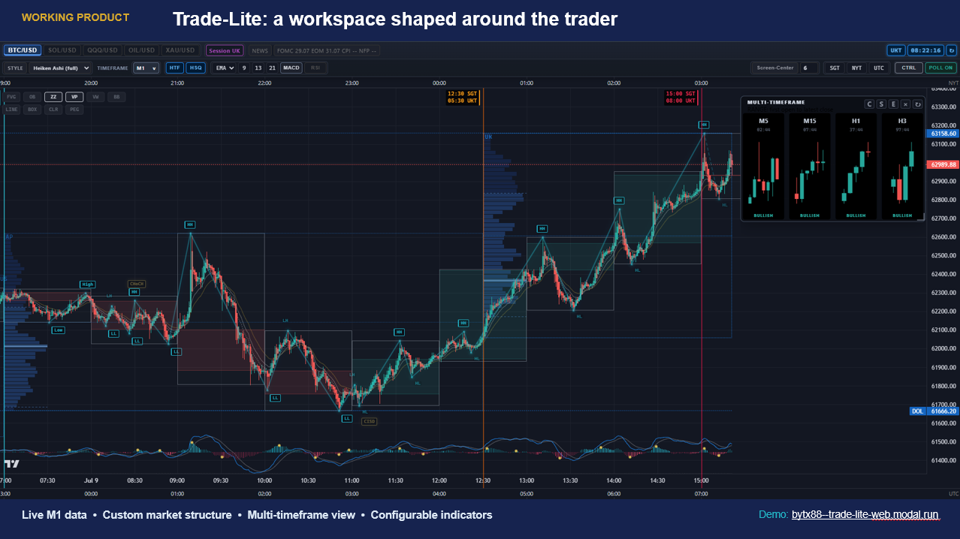
Task: Click the refresh icon beside the clock
Action: click(952, 50)
